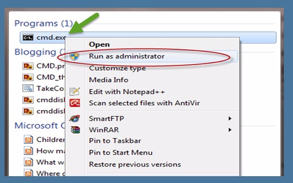
Task: Select Customize type menu entry
Action: point(117,68)
